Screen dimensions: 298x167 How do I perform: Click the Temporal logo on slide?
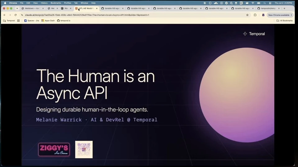pos(254,34)
